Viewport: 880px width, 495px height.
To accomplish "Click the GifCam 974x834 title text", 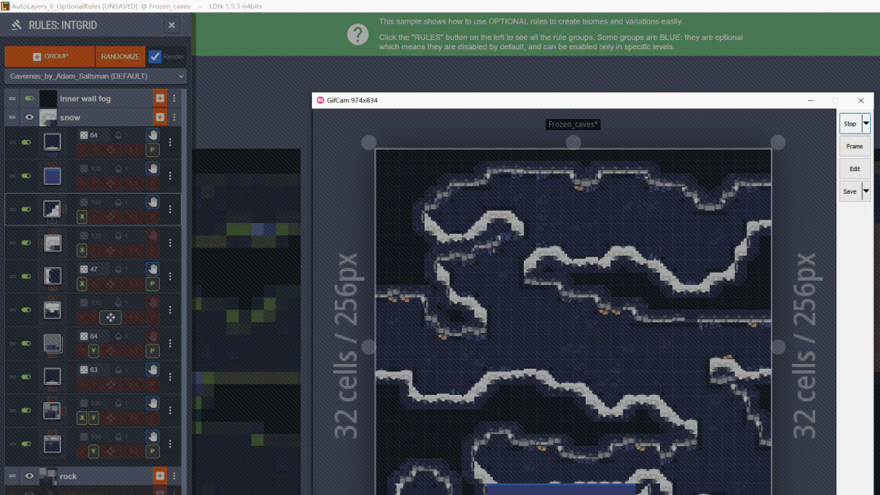I will pos(353,100).
